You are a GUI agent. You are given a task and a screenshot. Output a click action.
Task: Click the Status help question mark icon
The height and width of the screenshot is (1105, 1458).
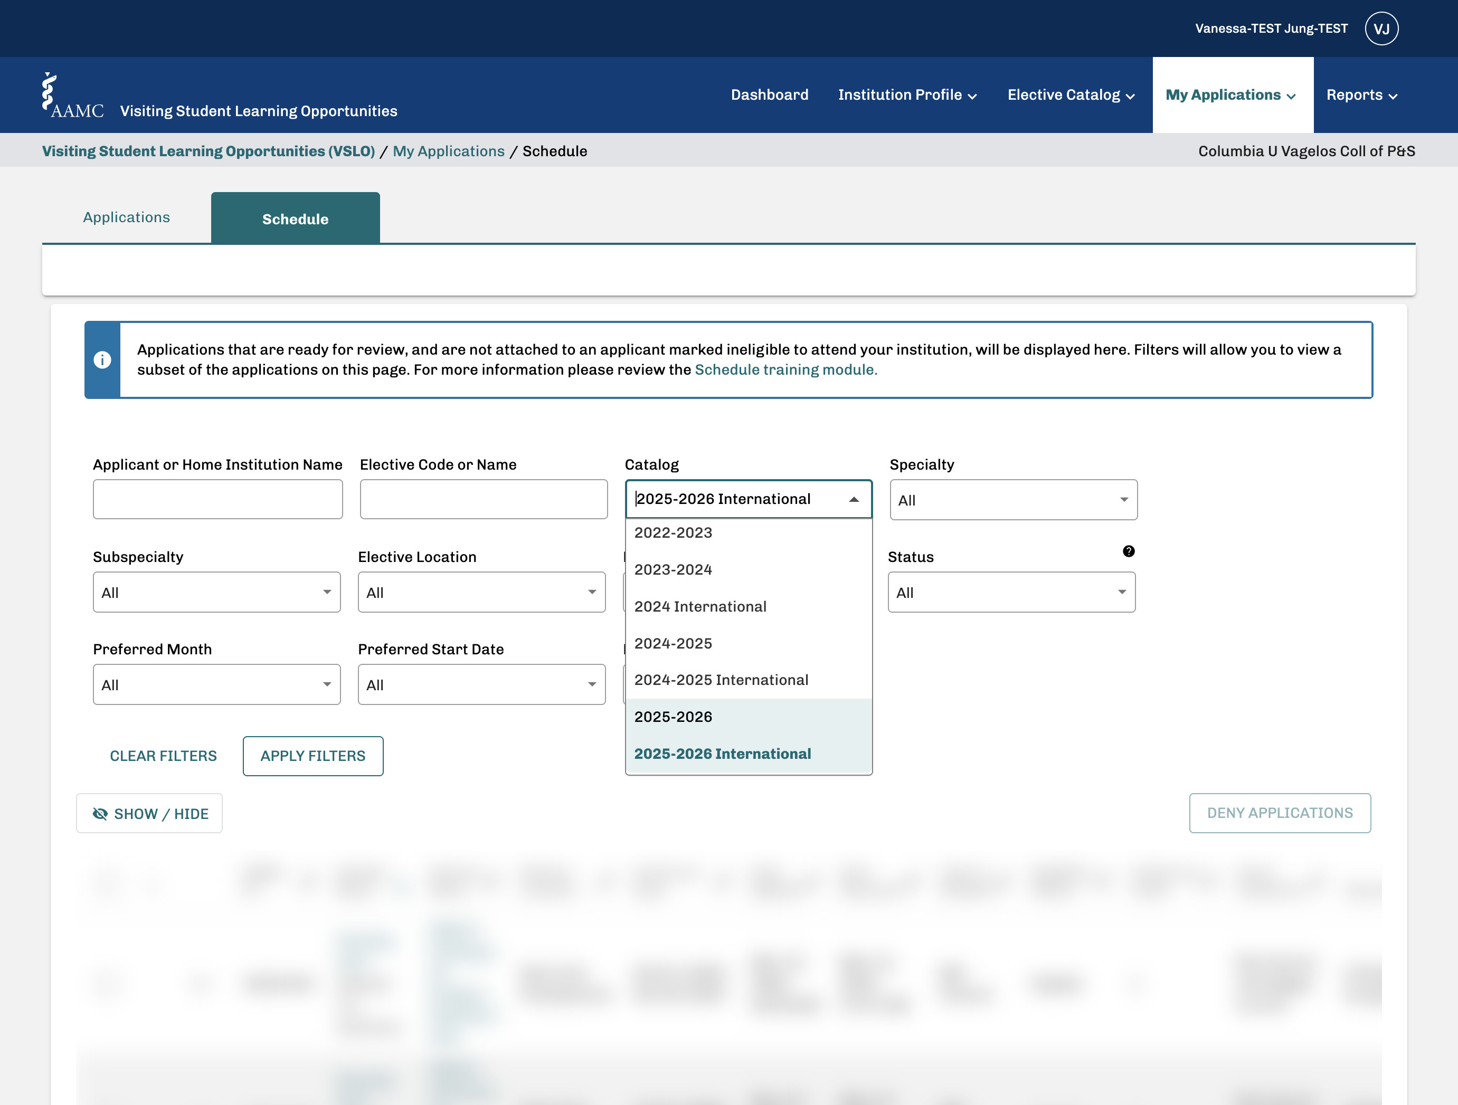click(1129, 551)
